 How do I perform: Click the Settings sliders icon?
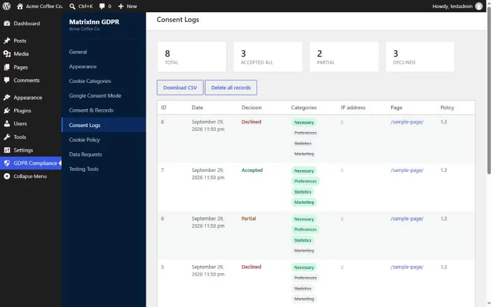click(x=7, y=150)
